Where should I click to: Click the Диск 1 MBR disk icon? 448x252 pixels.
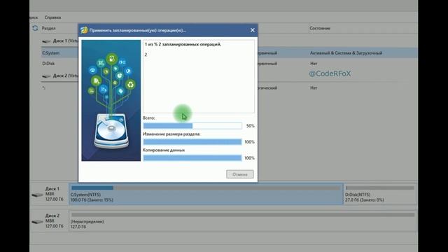37,195
